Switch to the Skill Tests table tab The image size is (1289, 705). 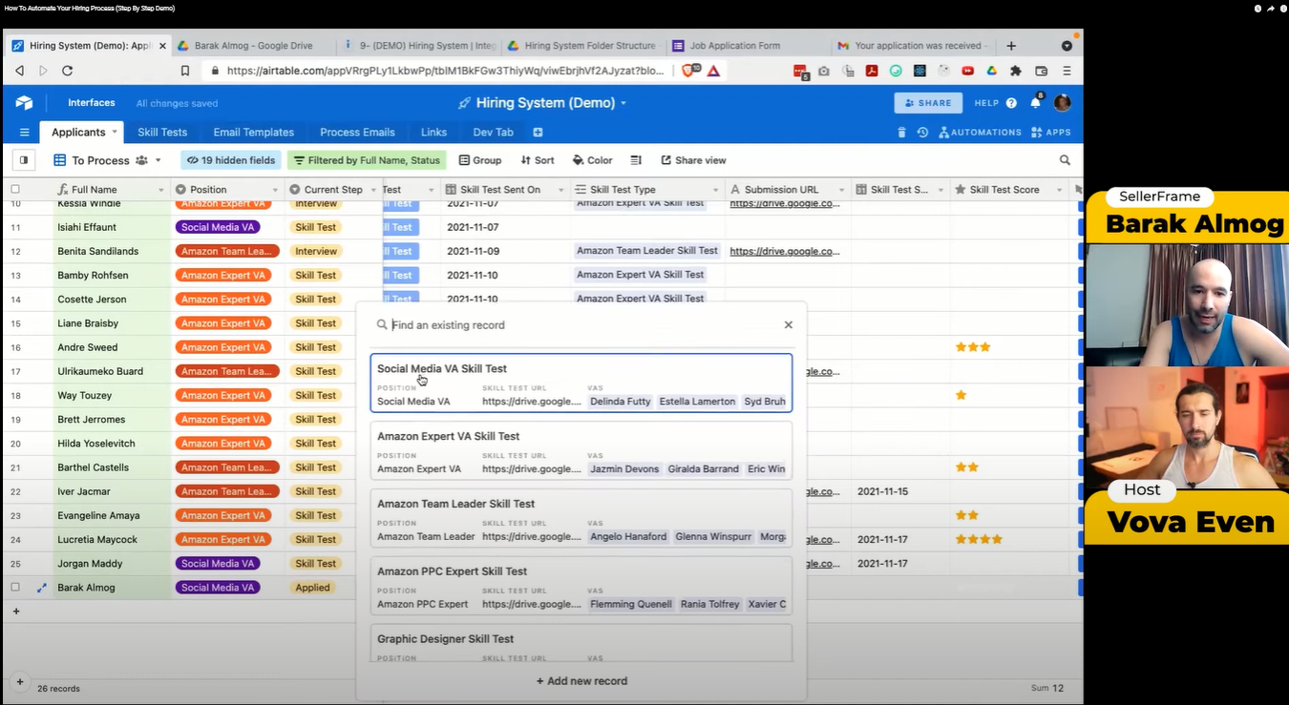[162, 133]
